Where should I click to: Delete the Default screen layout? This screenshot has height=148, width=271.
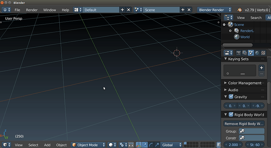(129, 10)
